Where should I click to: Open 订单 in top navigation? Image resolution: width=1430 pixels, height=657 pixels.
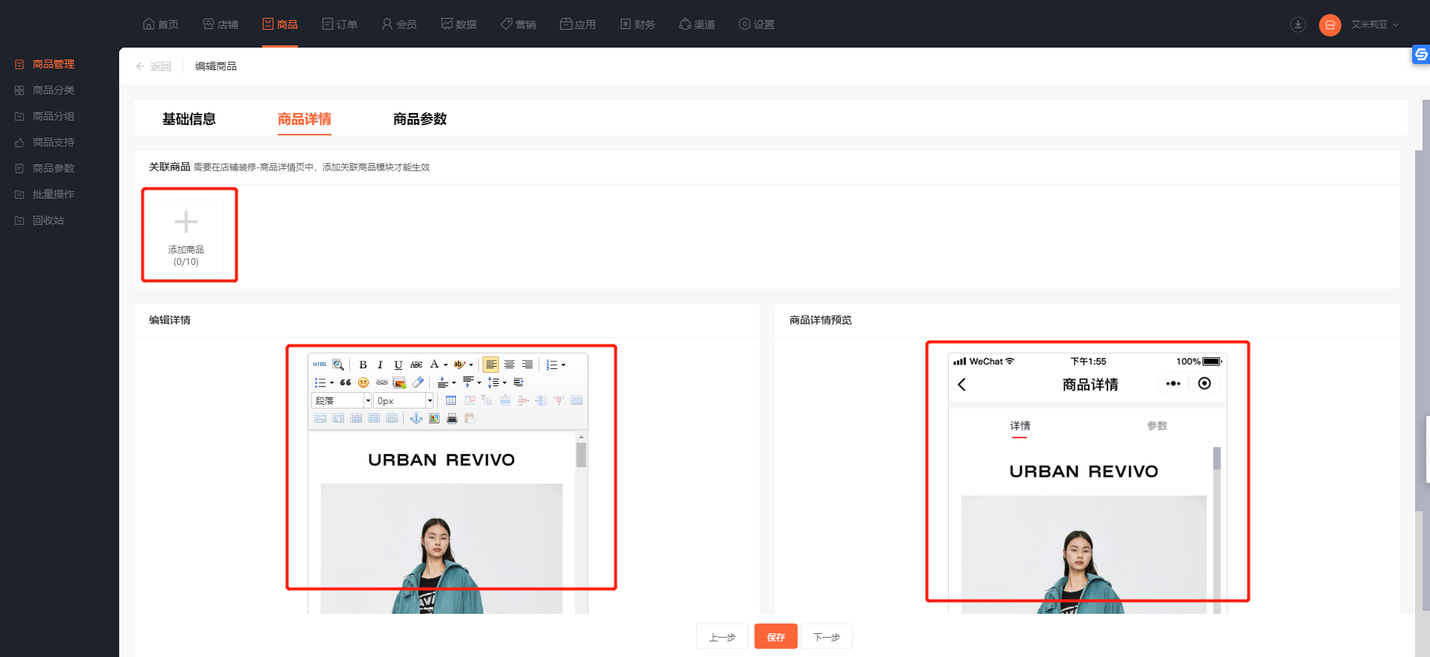pyautogui.click(x=340, y=24)
